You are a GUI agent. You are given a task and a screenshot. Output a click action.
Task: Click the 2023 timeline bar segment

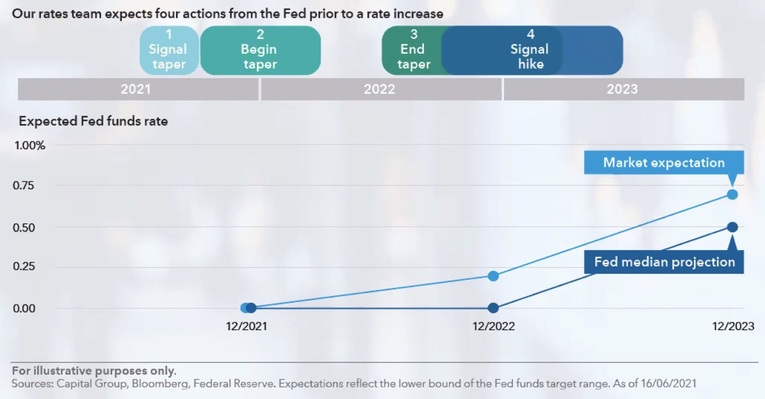[x=623, y=89]
